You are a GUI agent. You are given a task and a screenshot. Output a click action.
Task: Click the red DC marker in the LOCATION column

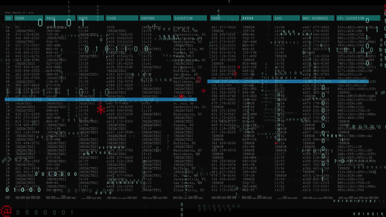198,78
